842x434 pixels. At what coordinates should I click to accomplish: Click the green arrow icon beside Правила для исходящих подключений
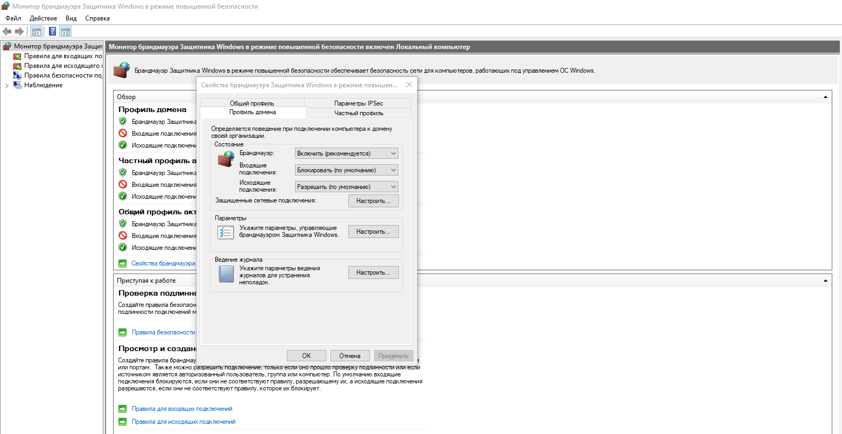click(122, 422)
